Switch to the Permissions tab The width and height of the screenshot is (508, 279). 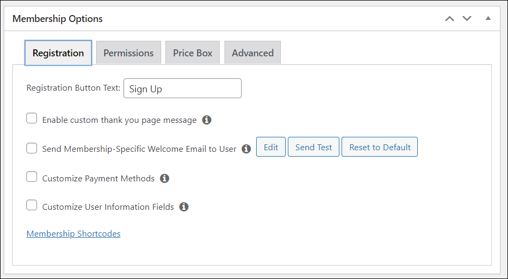click(128, 53)
